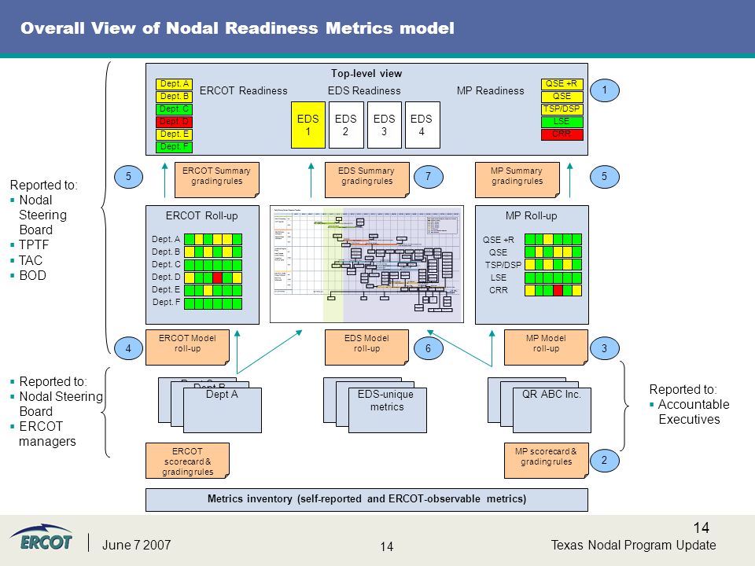Click the ERCOT logo in the footer
Image resolution: width=755 pixels, height=566 pixels.
42,538
